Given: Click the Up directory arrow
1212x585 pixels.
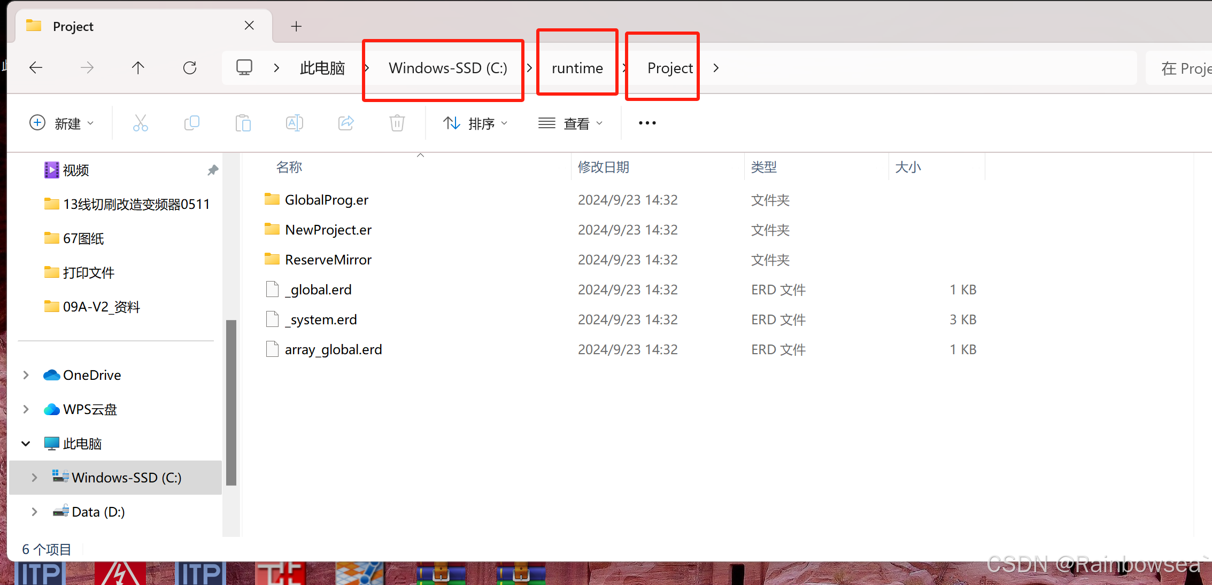Looking at the screenshot, I should pos(138,68).
